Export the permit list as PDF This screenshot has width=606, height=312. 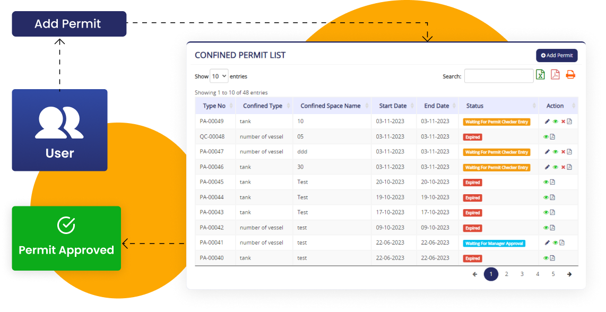point(554,75)
